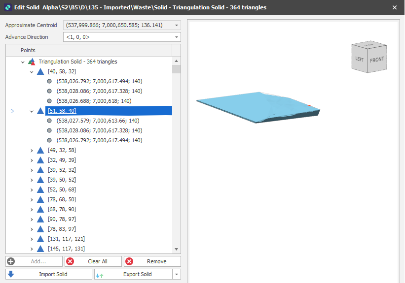Viewport: 405px width, 283px height.
Task: Select point (538,026.792; 7,000,617.494; 140) under [40, 58, 32]
Action: click(x=100, y=81)
